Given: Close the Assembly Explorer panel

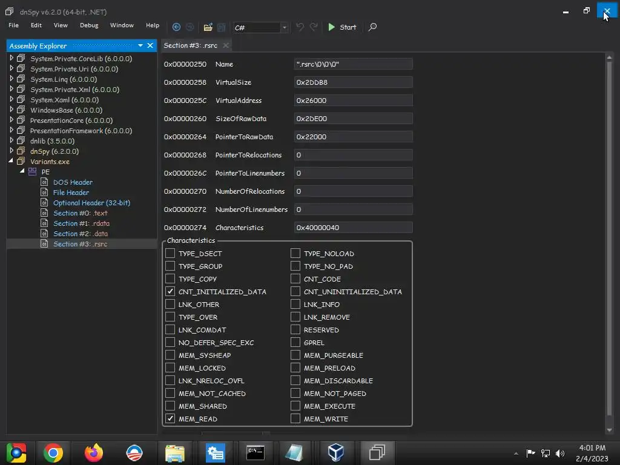Looking at the screenshot, I should tap(150, 45).
